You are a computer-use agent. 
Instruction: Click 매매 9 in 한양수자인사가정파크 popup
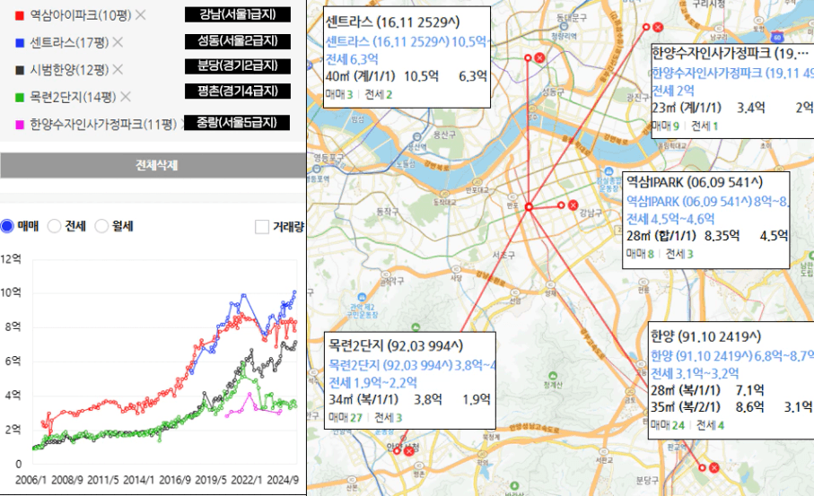[x=666, y=126]
